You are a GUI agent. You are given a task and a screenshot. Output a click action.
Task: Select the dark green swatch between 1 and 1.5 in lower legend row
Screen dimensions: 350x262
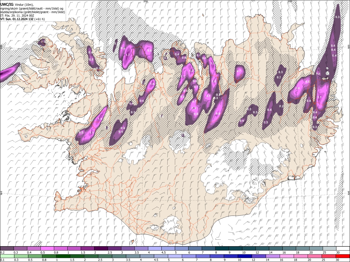coord(63,256)
